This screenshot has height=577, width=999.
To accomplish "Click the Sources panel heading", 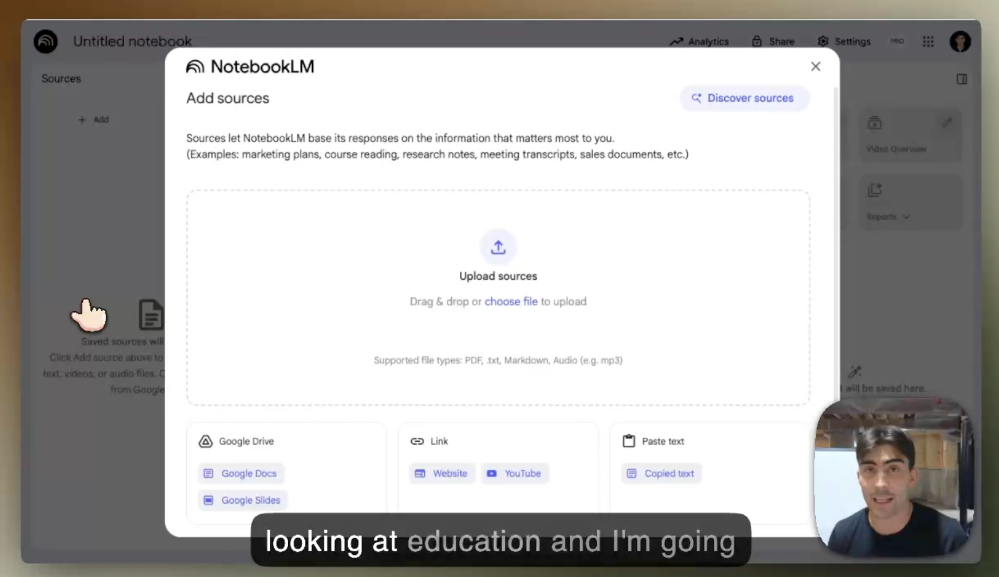I will click(61, 78).
